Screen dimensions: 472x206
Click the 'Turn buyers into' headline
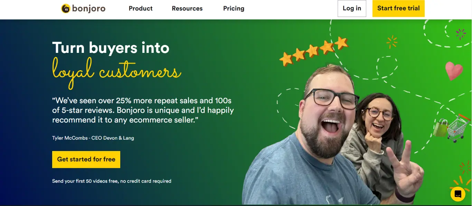(111, 47)
